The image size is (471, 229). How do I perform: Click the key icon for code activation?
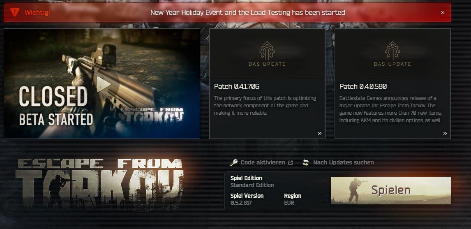coord(234,163)
